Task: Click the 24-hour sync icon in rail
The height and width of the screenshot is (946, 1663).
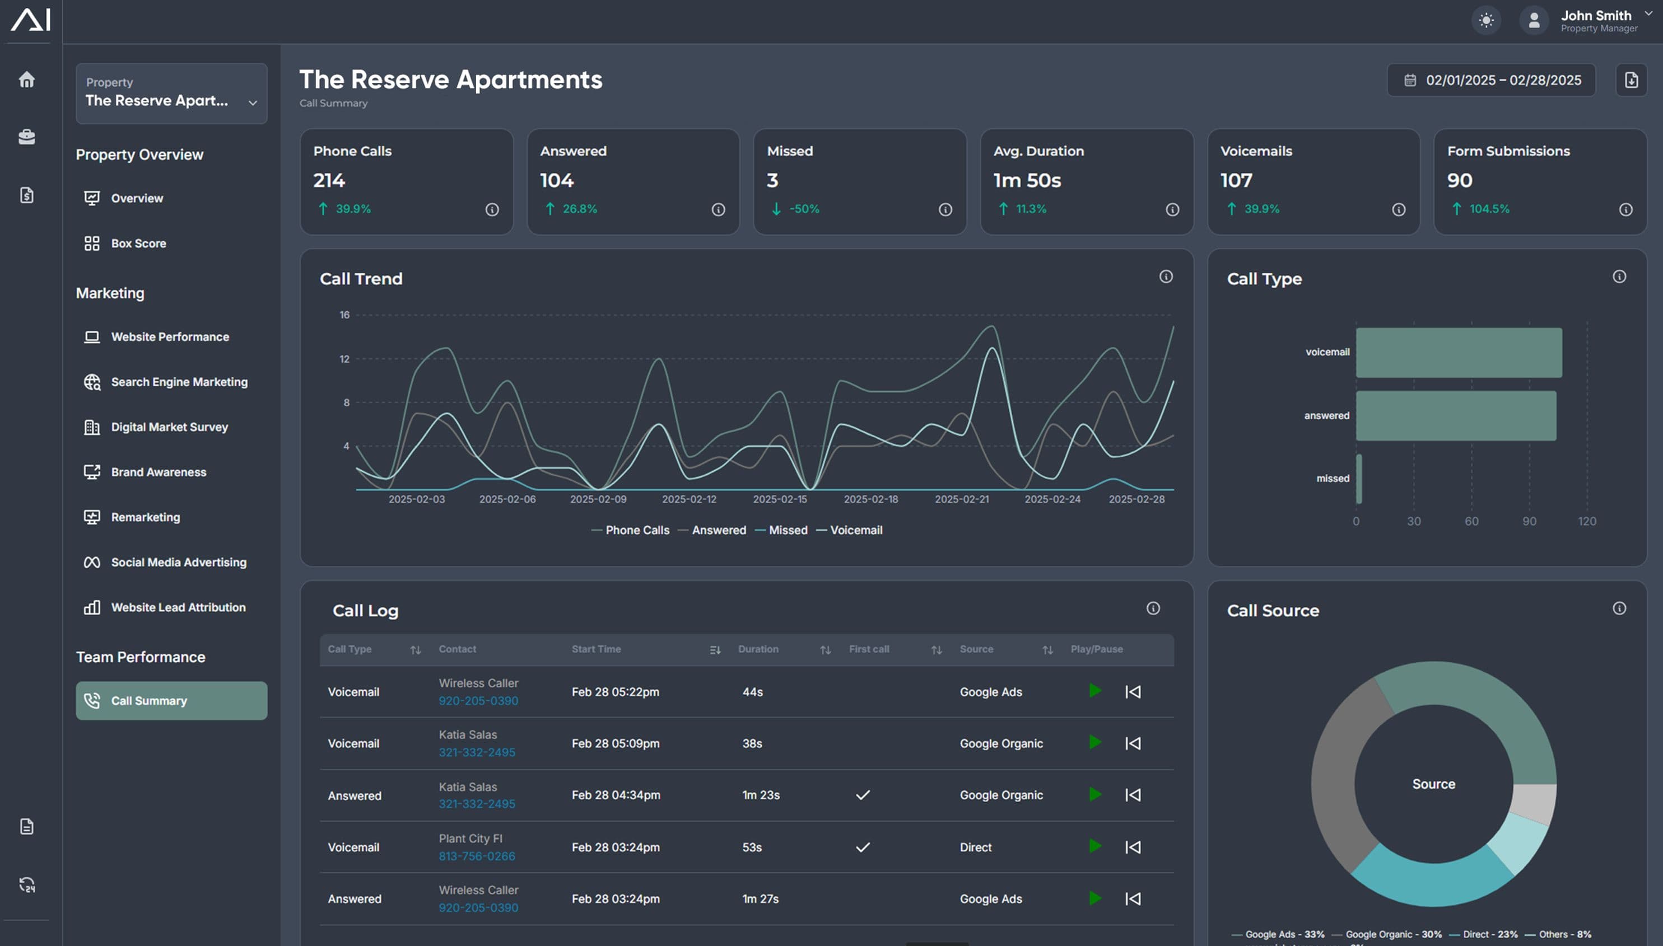Action: [27, 884]
